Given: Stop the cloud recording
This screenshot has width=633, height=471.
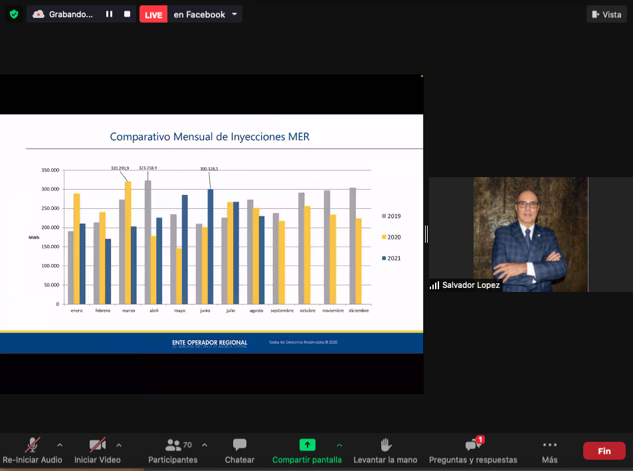Looking at the screenshot, I should pos(127,14).
